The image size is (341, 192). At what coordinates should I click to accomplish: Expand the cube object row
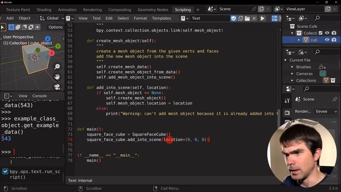coord(299,40)
